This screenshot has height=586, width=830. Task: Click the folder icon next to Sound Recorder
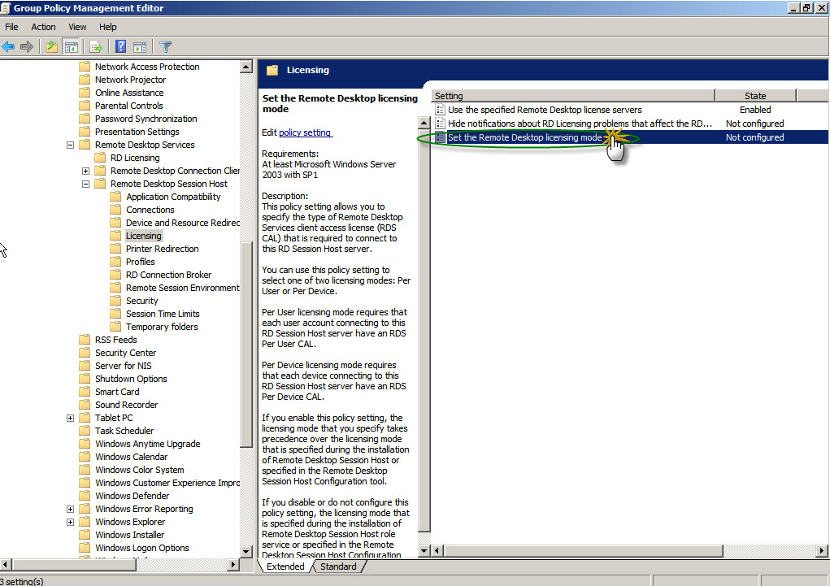tap(85, 405)
